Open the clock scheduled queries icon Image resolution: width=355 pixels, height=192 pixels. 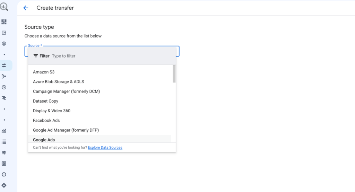tap(4, 87)
